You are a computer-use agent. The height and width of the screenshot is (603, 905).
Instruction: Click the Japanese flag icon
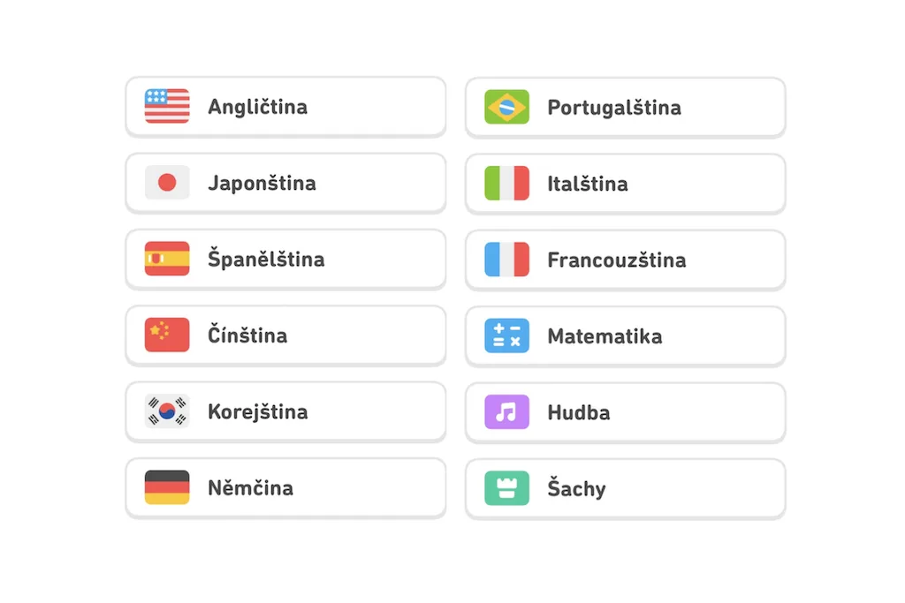coord(166,183)
